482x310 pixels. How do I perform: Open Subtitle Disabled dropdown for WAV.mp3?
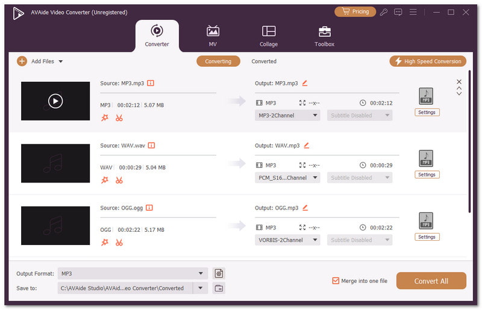[x=360, y=178]
